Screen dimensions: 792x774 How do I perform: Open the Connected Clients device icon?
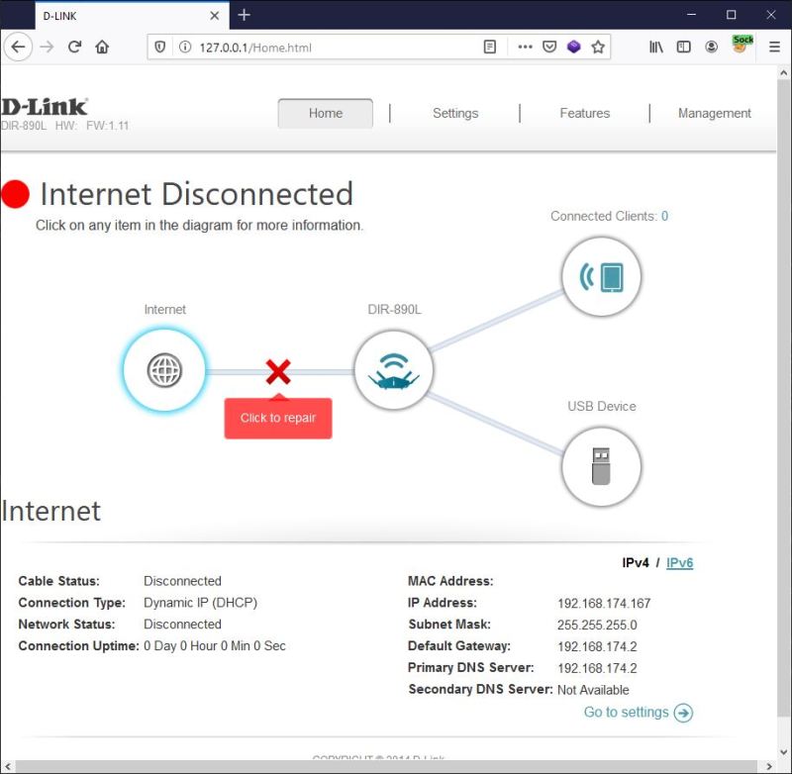(x=601, y=277)
